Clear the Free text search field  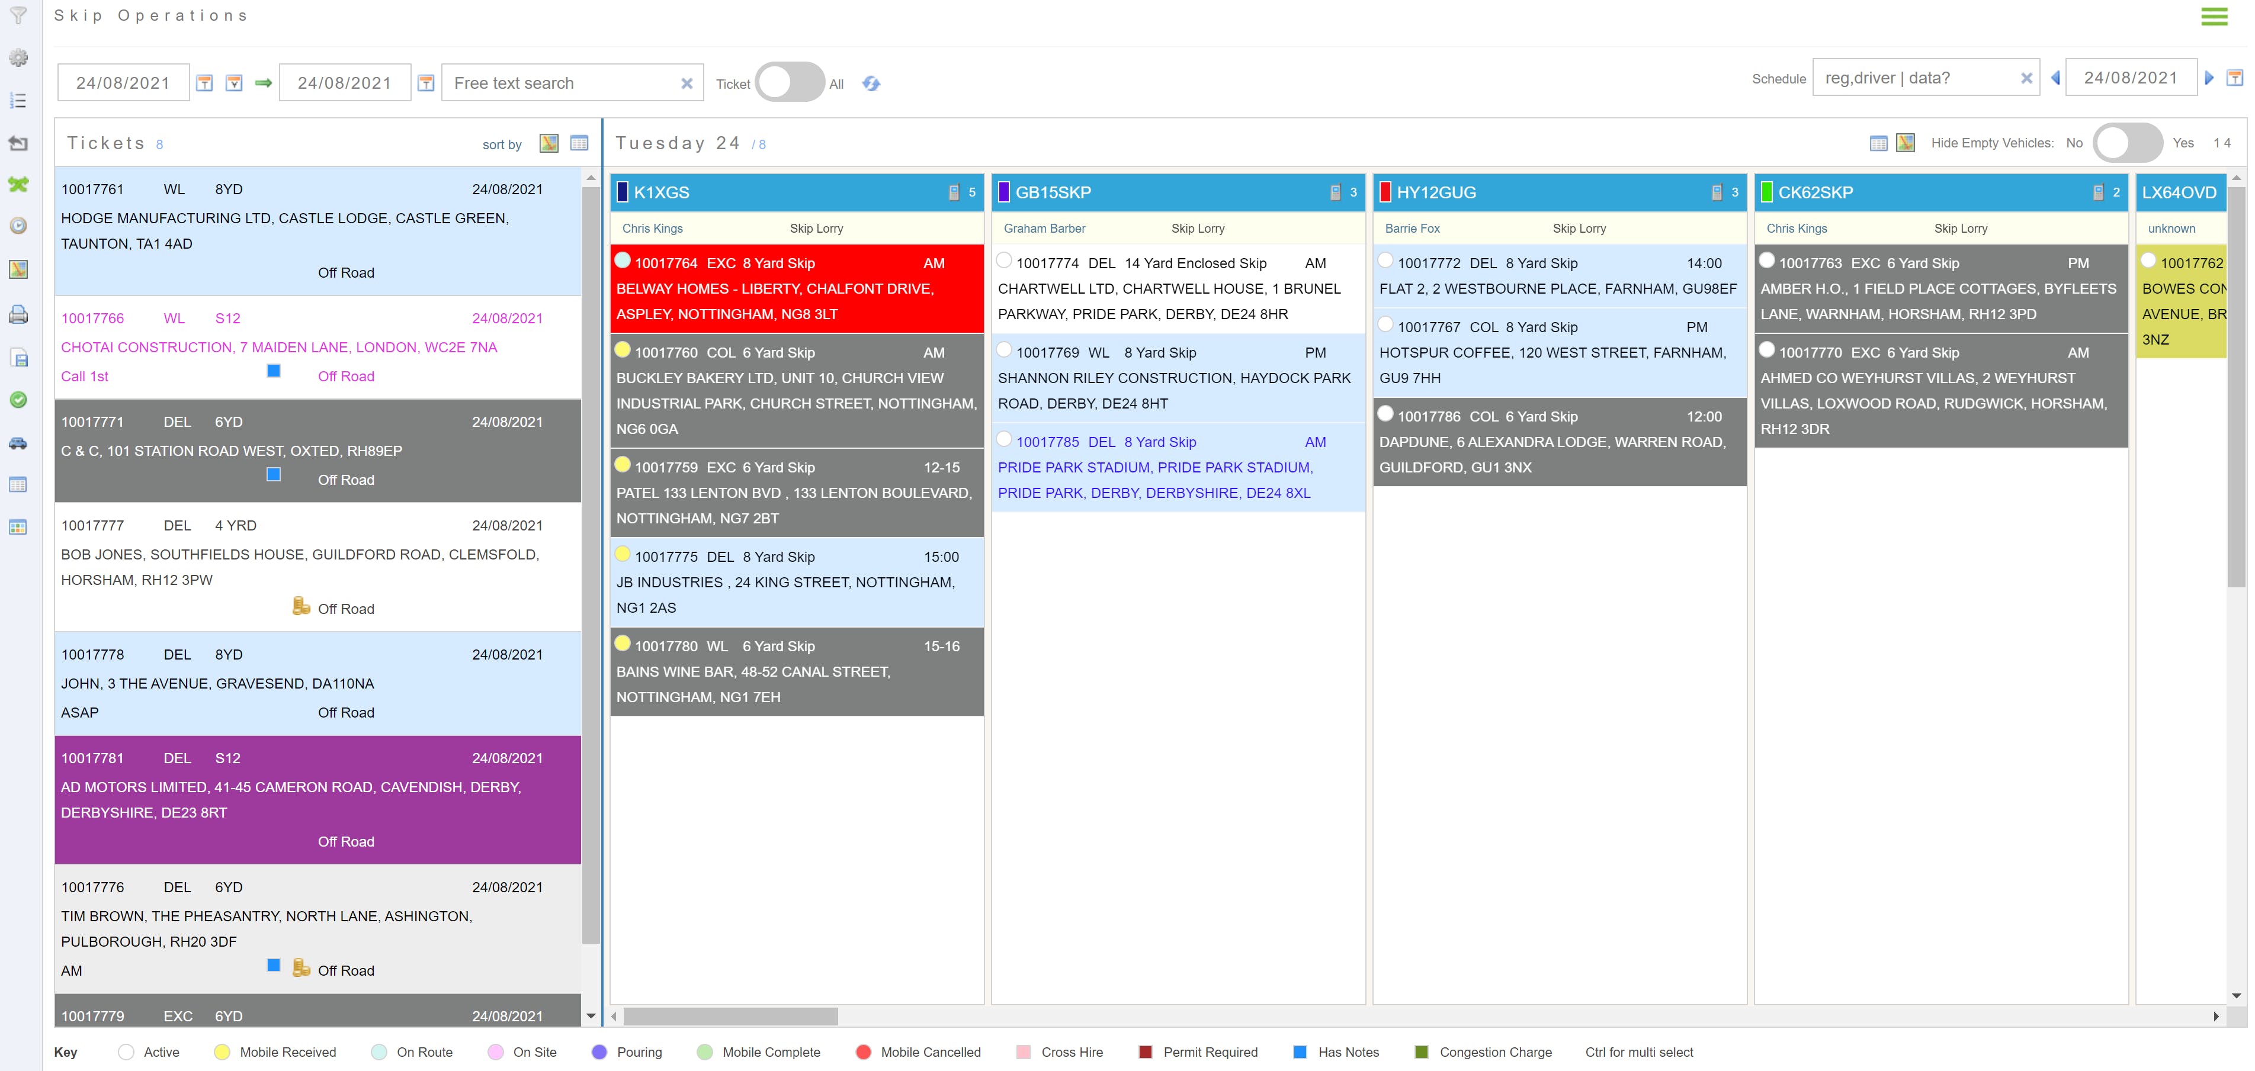[x=687, y=83]
